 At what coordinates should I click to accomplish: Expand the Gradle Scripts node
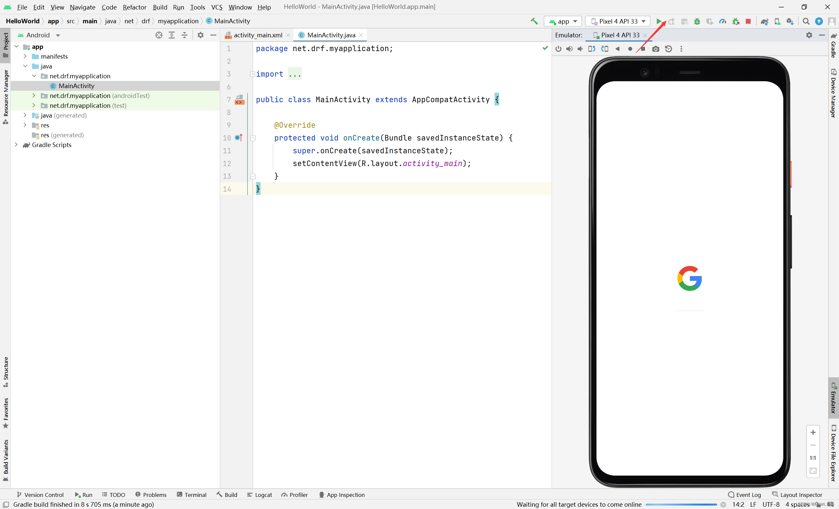(16, 145)
